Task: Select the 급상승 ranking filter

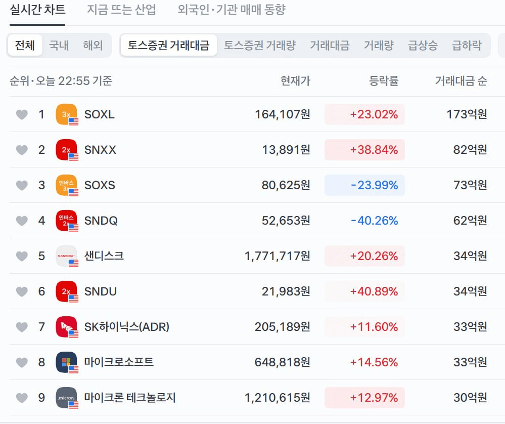Action: tap(423, 45)
